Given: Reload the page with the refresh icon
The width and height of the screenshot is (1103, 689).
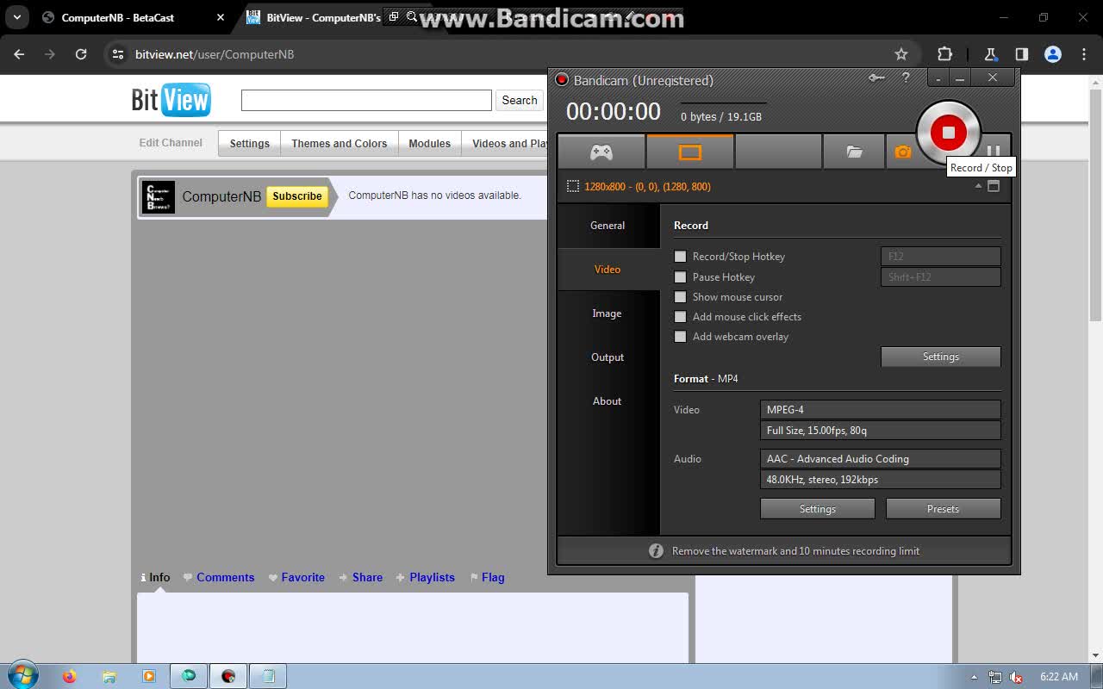Looking at the screenshot, I should click(x=81, y=54).
